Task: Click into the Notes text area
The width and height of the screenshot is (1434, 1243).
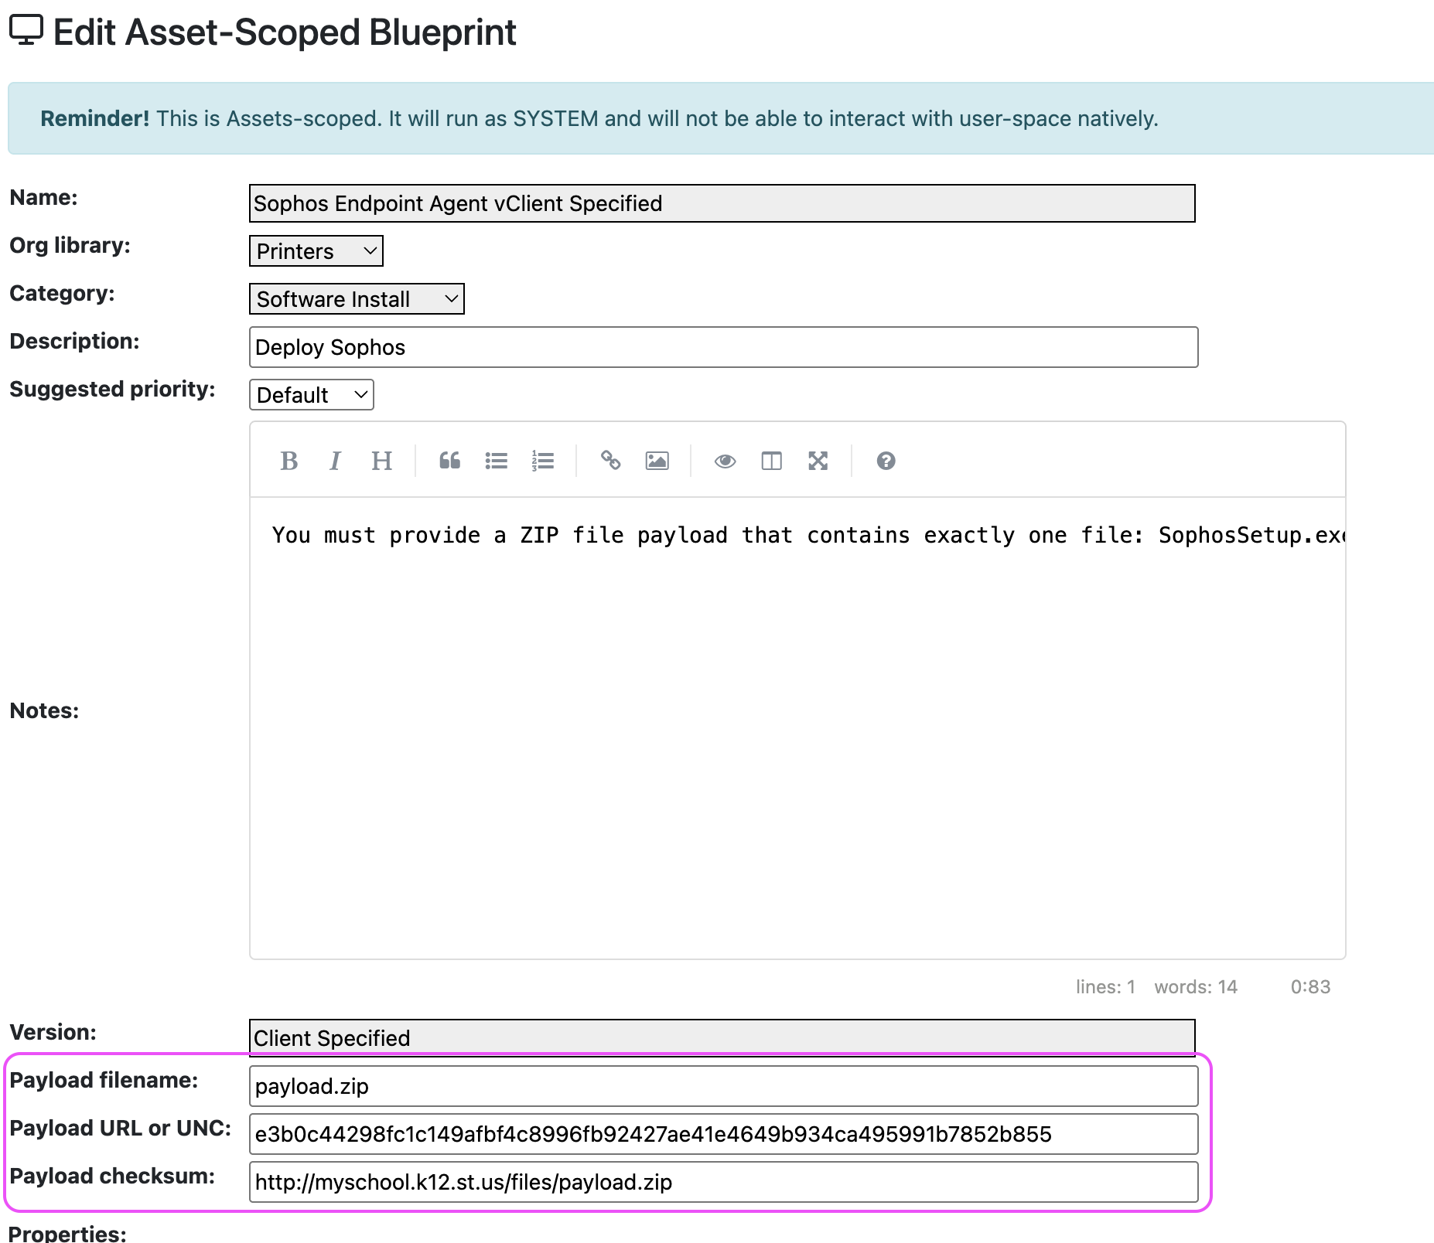Action: point(798,728)
